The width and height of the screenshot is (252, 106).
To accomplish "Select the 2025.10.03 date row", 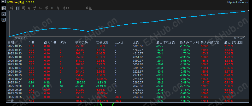I will [15, 75].
